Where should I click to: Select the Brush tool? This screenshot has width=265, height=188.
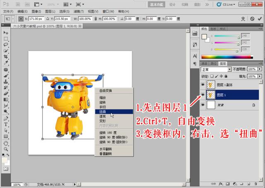6,75
